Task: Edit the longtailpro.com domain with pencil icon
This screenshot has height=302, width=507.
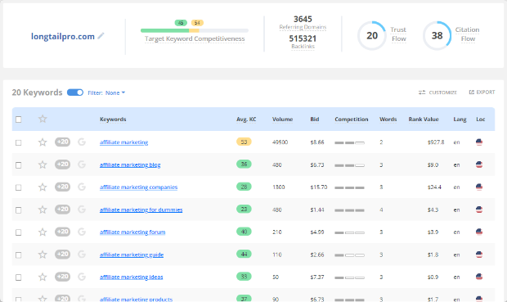Action: click(101, 36)
